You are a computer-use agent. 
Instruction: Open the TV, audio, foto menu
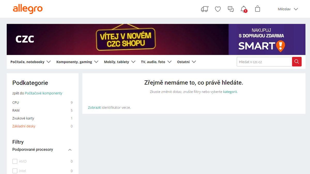(x=156, y=62)
